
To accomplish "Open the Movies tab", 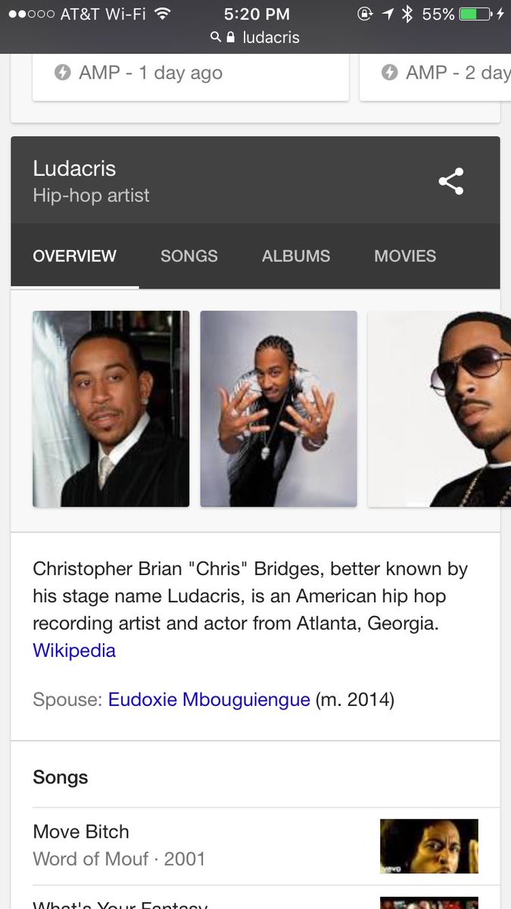I will 405,256.
